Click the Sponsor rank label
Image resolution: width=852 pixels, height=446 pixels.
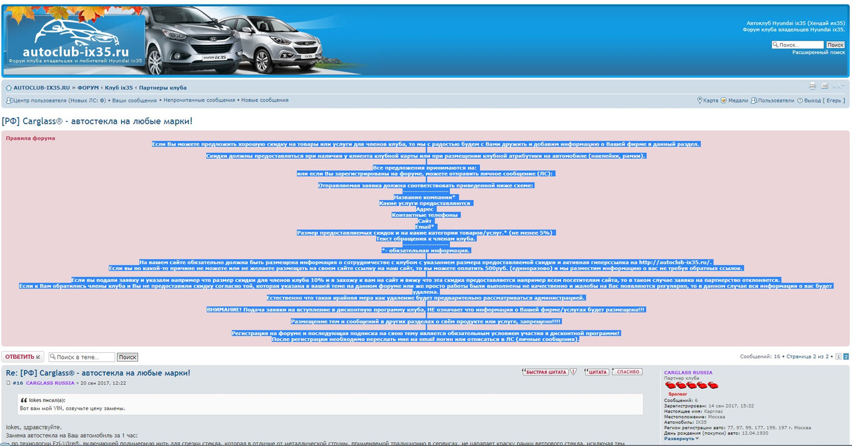(x=678, y=394)
